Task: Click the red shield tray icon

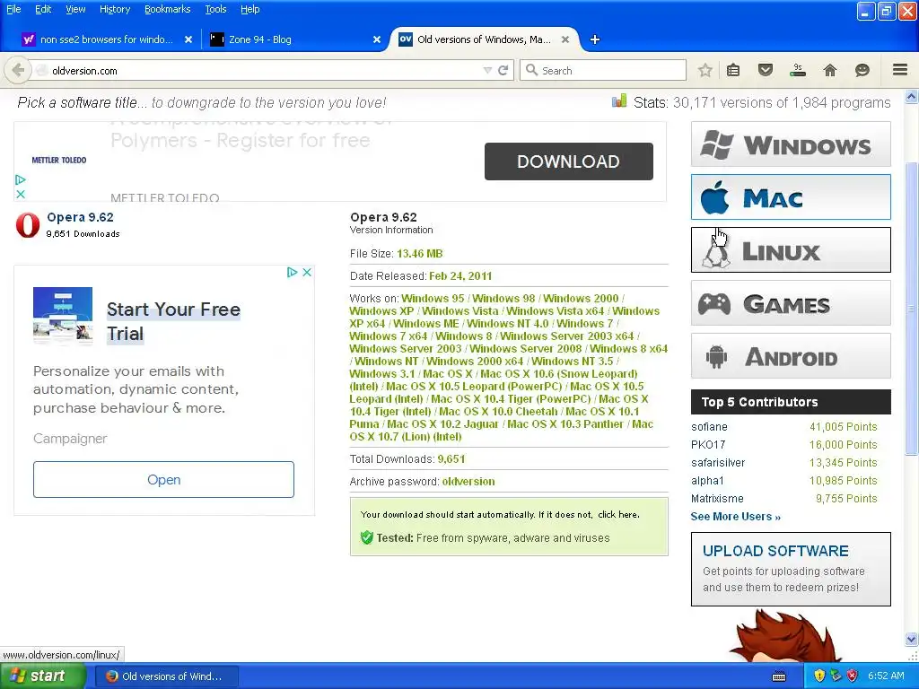Action: 853,676
